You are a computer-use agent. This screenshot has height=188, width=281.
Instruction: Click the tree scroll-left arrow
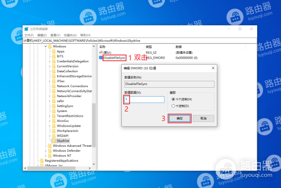point(25,168)
